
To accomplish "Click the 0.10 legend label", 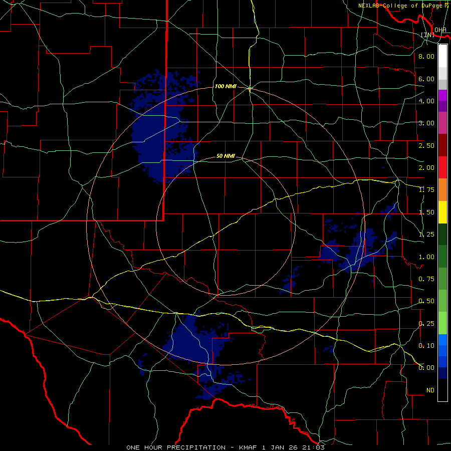I will tap(426, 346).
